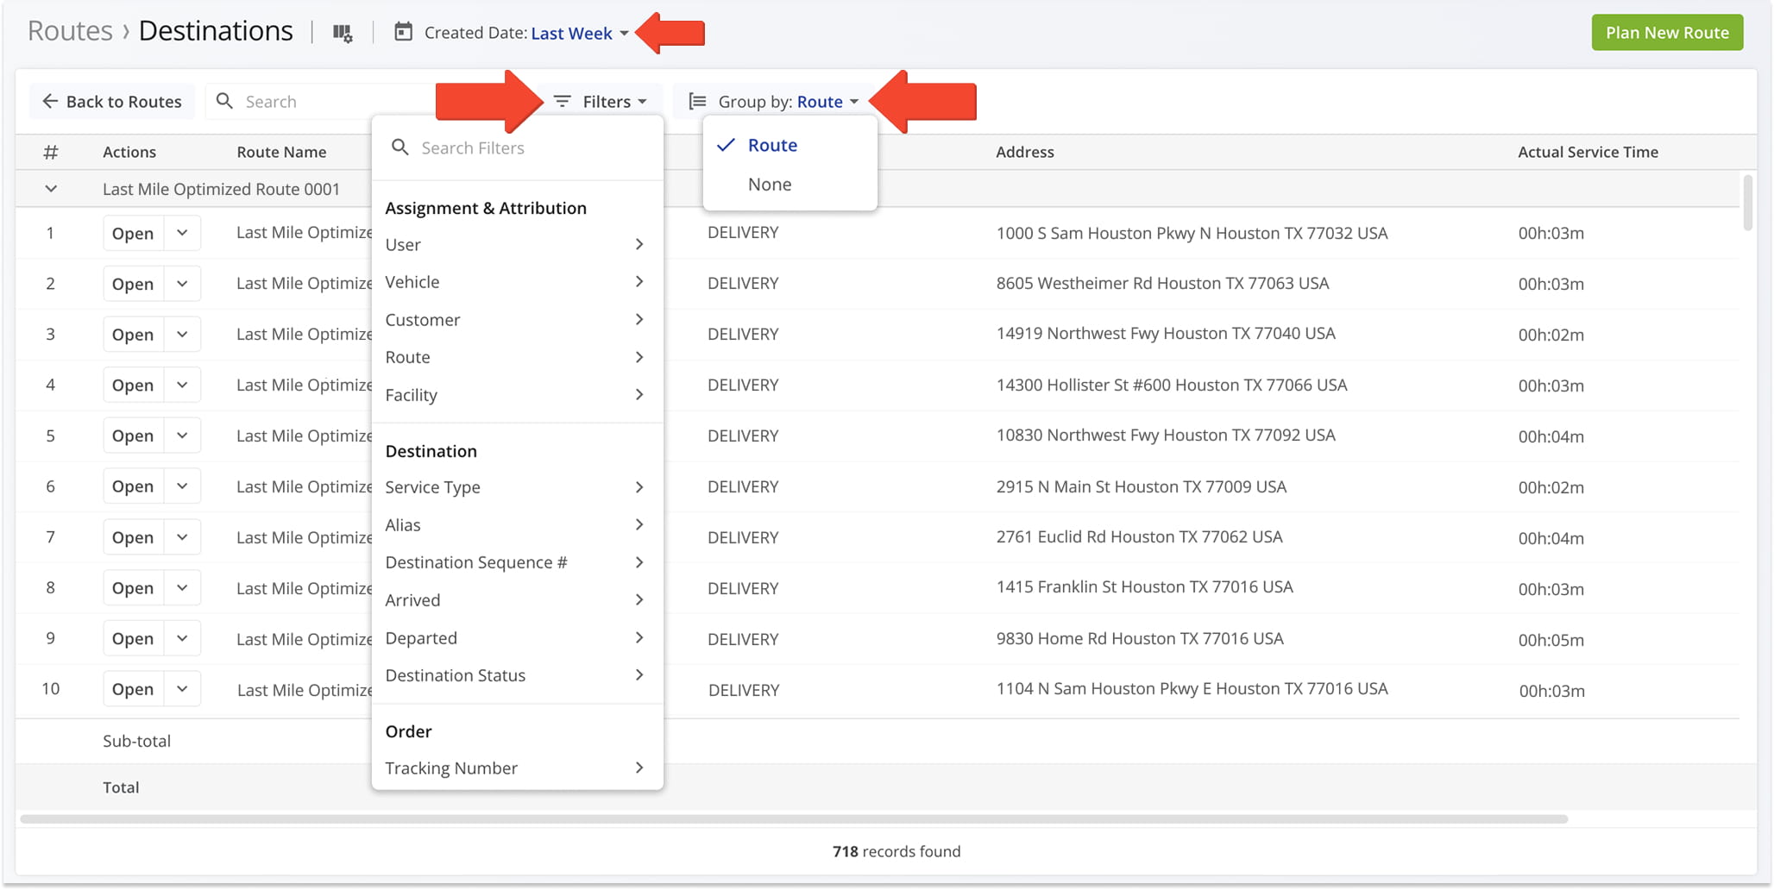The image size is (1774, 890).
Task: Click the Search Filters magnifier icon
Action: [399, 147]
